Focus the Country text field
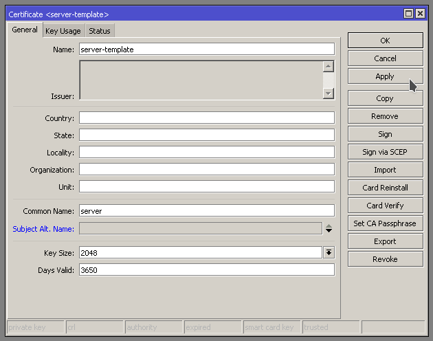 (x=206, y=118)
